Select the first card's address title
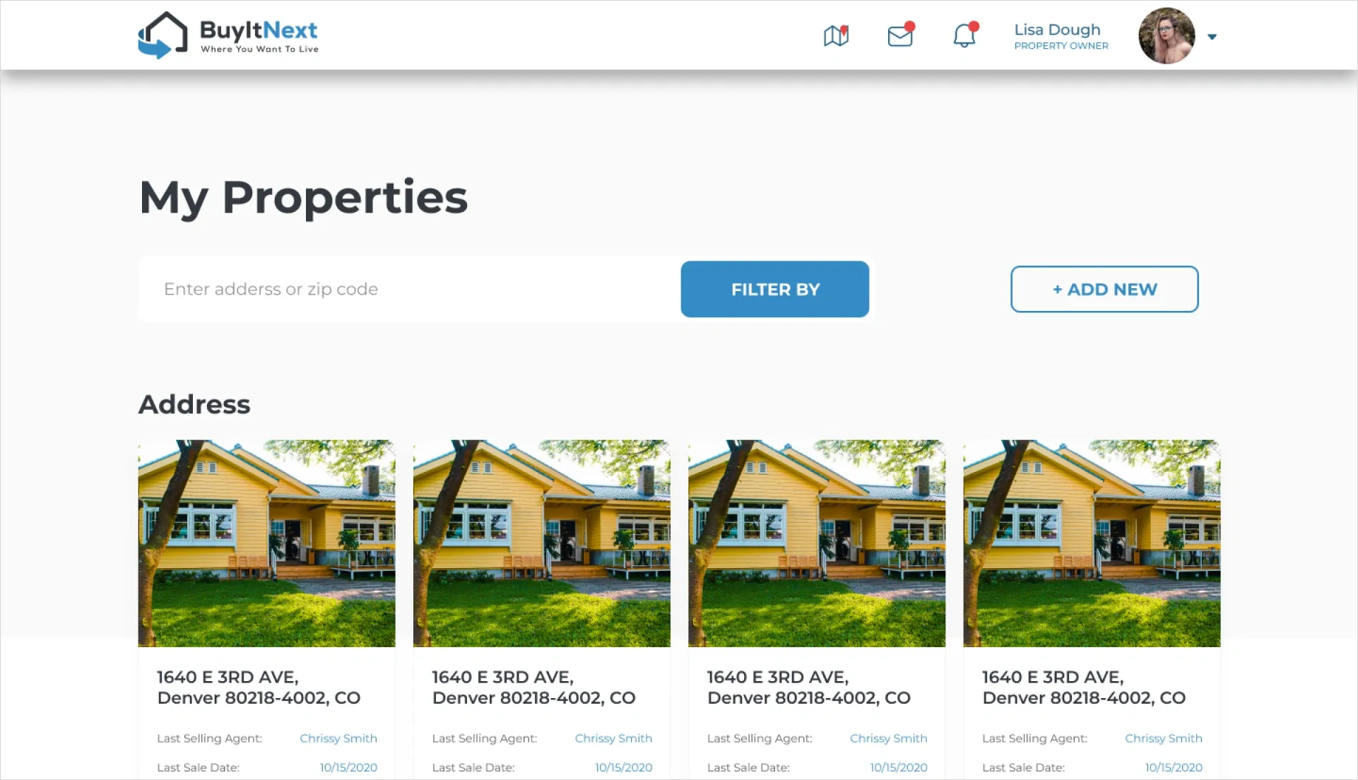This screenshot has width=1358, height=780. [x=259, y=687]
